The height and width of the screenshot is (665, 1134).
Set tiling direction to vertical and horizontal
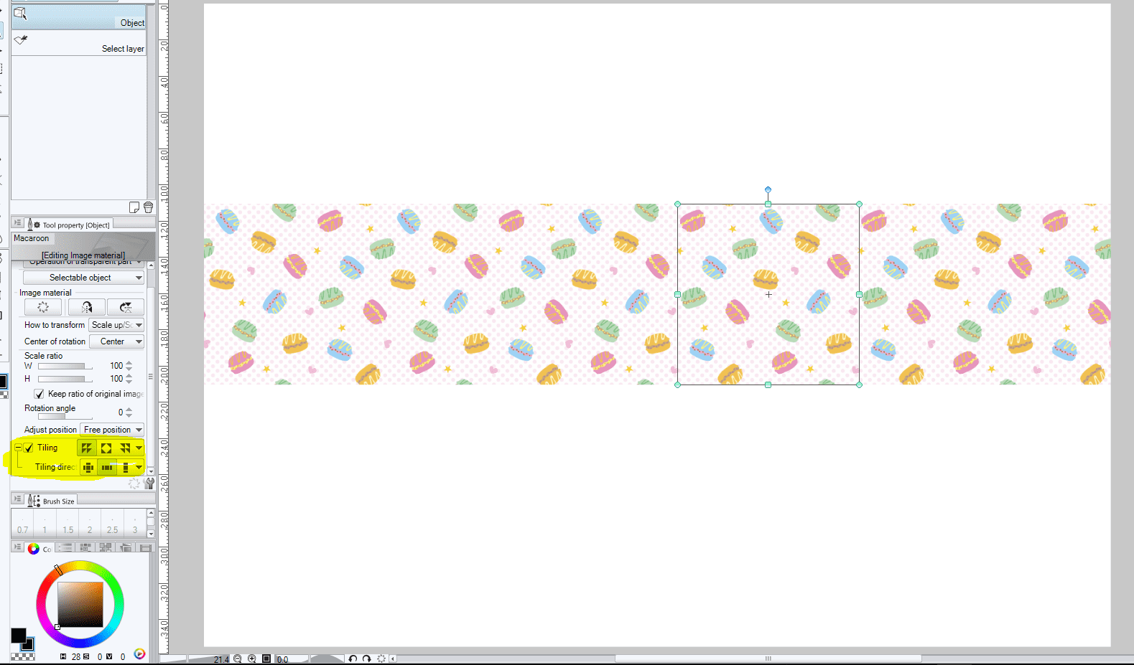click(x=88, y=467)
